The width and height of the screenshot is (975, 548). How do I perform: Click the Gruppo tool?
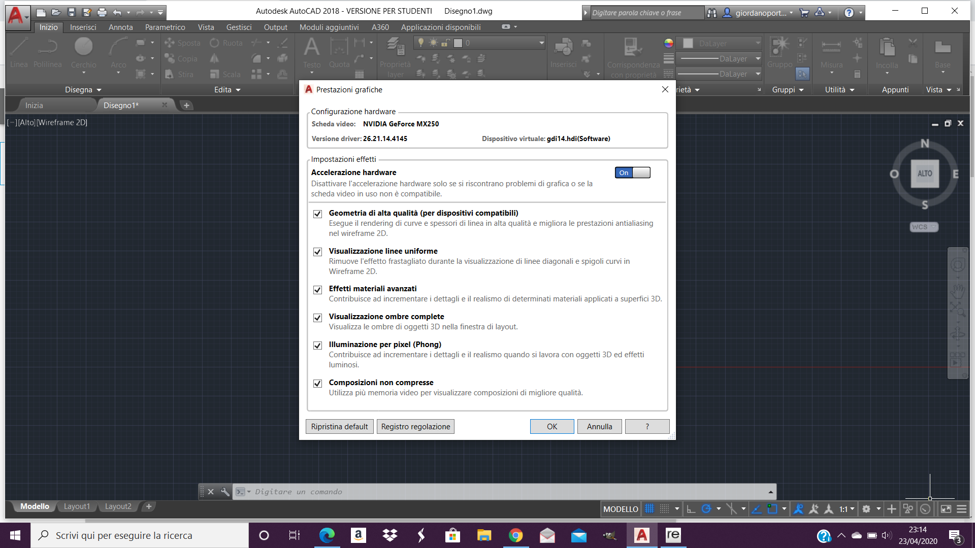point(779,52)
